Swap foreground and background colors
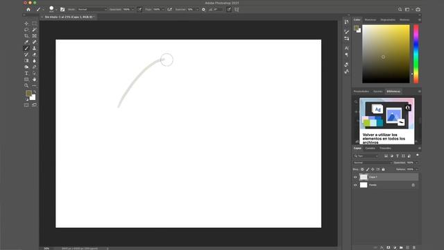The width and height of the screenshot is (444, 250). click(35, 92)
